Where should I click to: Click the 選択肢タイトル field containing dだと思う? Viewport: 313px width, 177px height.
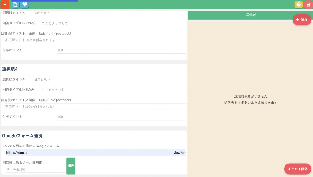coord(51,79)
